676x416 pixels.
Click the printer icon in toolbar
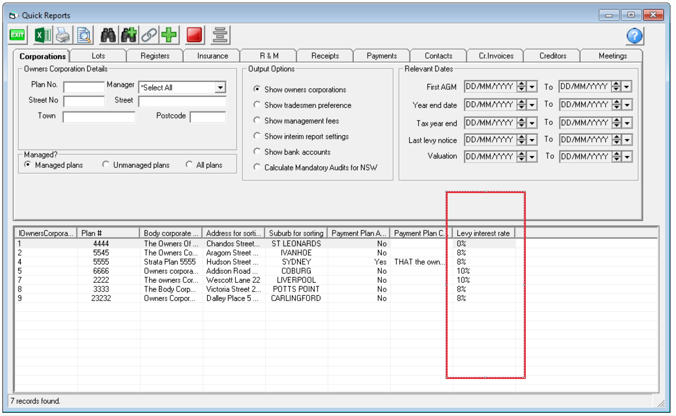coord(63,35)
